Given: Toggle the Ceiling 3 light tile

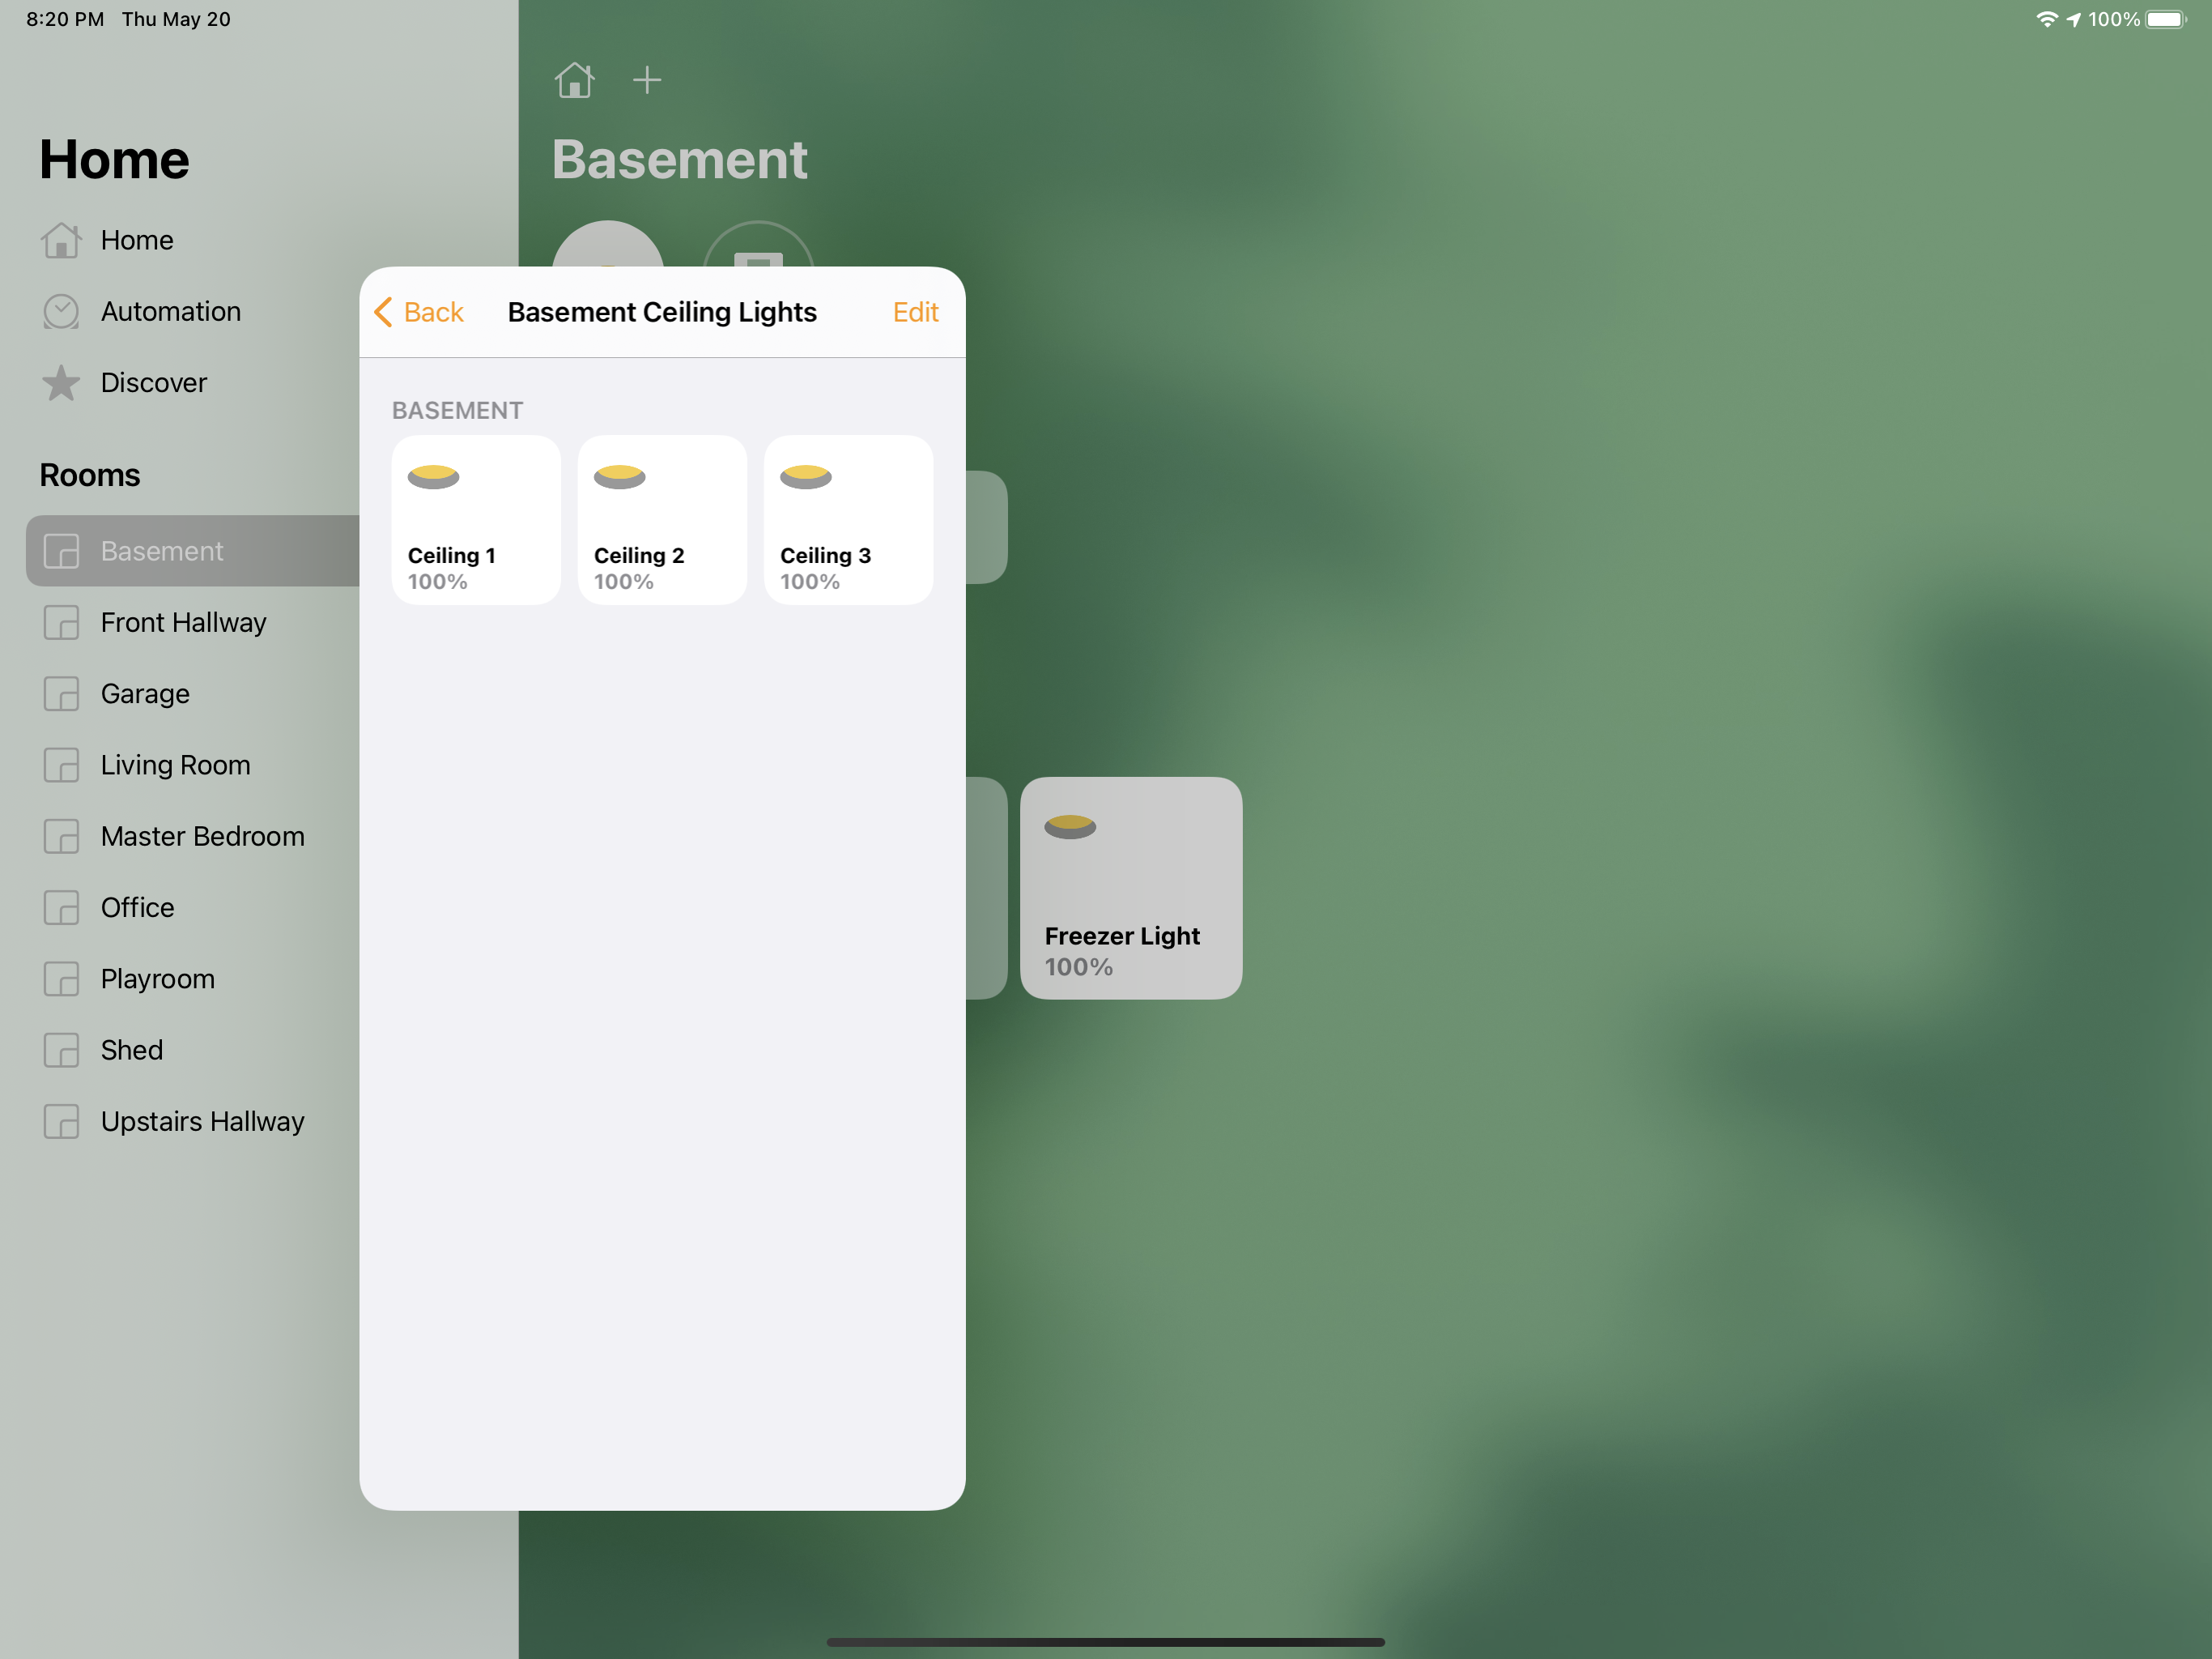Looking at the screenshot, I should point(848,519).
